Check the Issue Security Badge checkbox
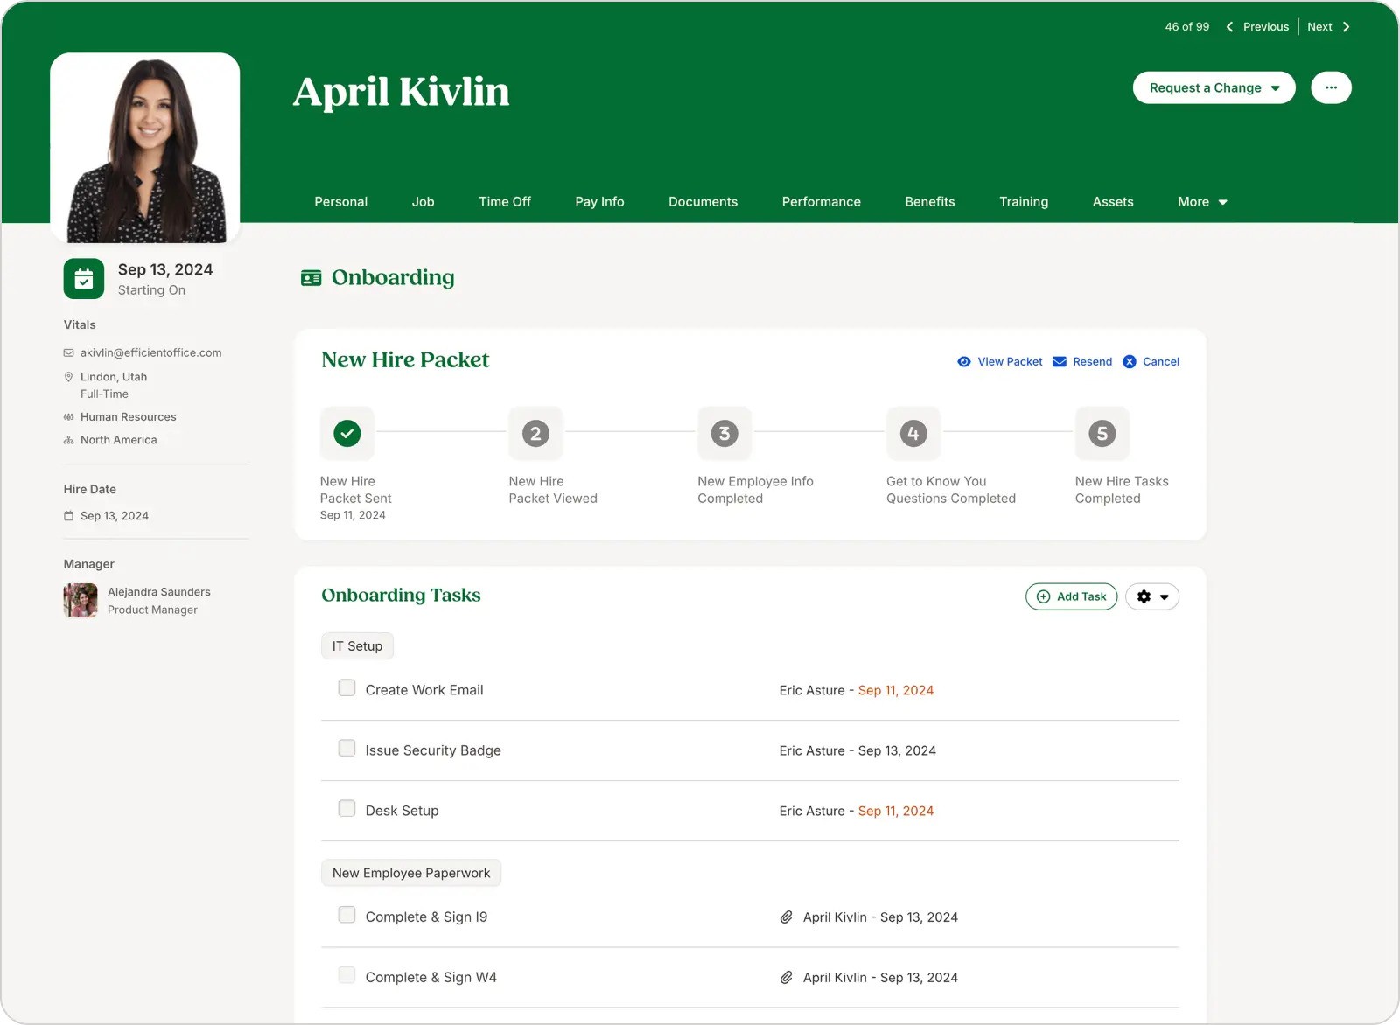The height and width of the screenshot is (1025, 1400). tap(346, 749)
